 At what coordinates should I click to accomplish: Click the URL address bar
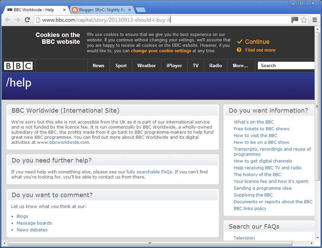tap(164, 20)
